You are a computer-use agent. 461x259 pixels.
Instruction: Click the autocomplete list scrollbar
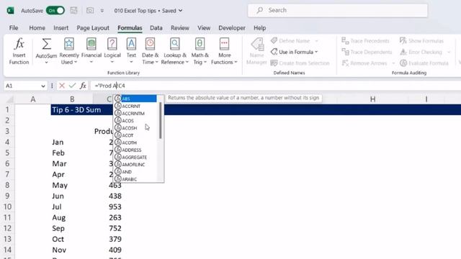click(x=160, y=120)
